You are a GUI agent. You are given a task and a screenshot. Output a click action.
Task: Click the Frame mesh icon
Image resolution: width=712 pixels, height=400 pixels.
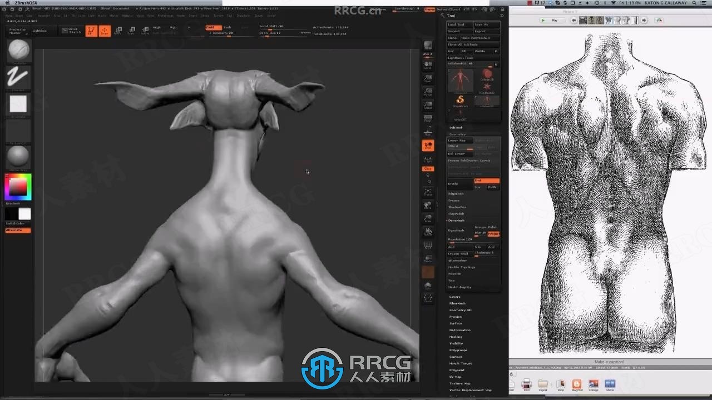tap(428, 192)
